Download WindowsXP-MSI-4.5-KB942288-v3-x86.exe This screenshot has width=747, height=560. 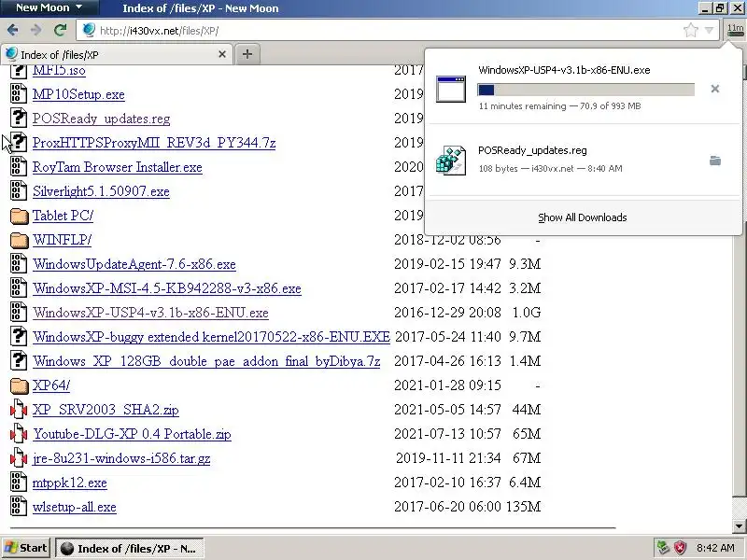pos(167,288)
